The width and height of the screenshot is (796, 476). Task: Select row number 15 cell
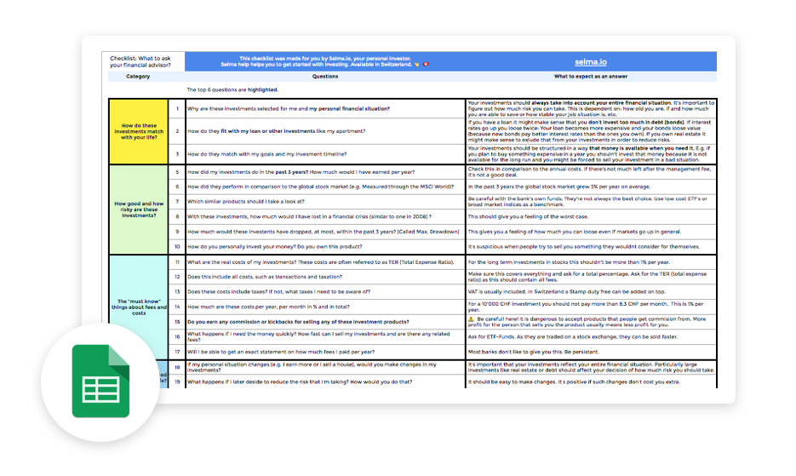pos(177,322)
